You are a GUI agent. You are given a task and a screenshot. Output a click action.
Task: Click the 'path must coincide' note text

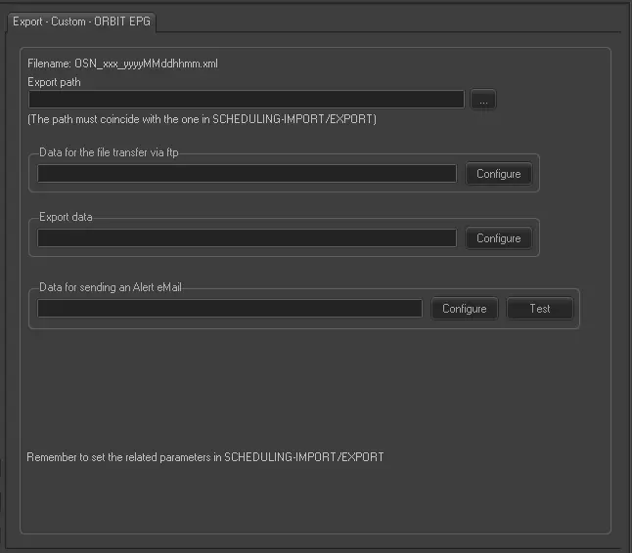tap(202, 119)
